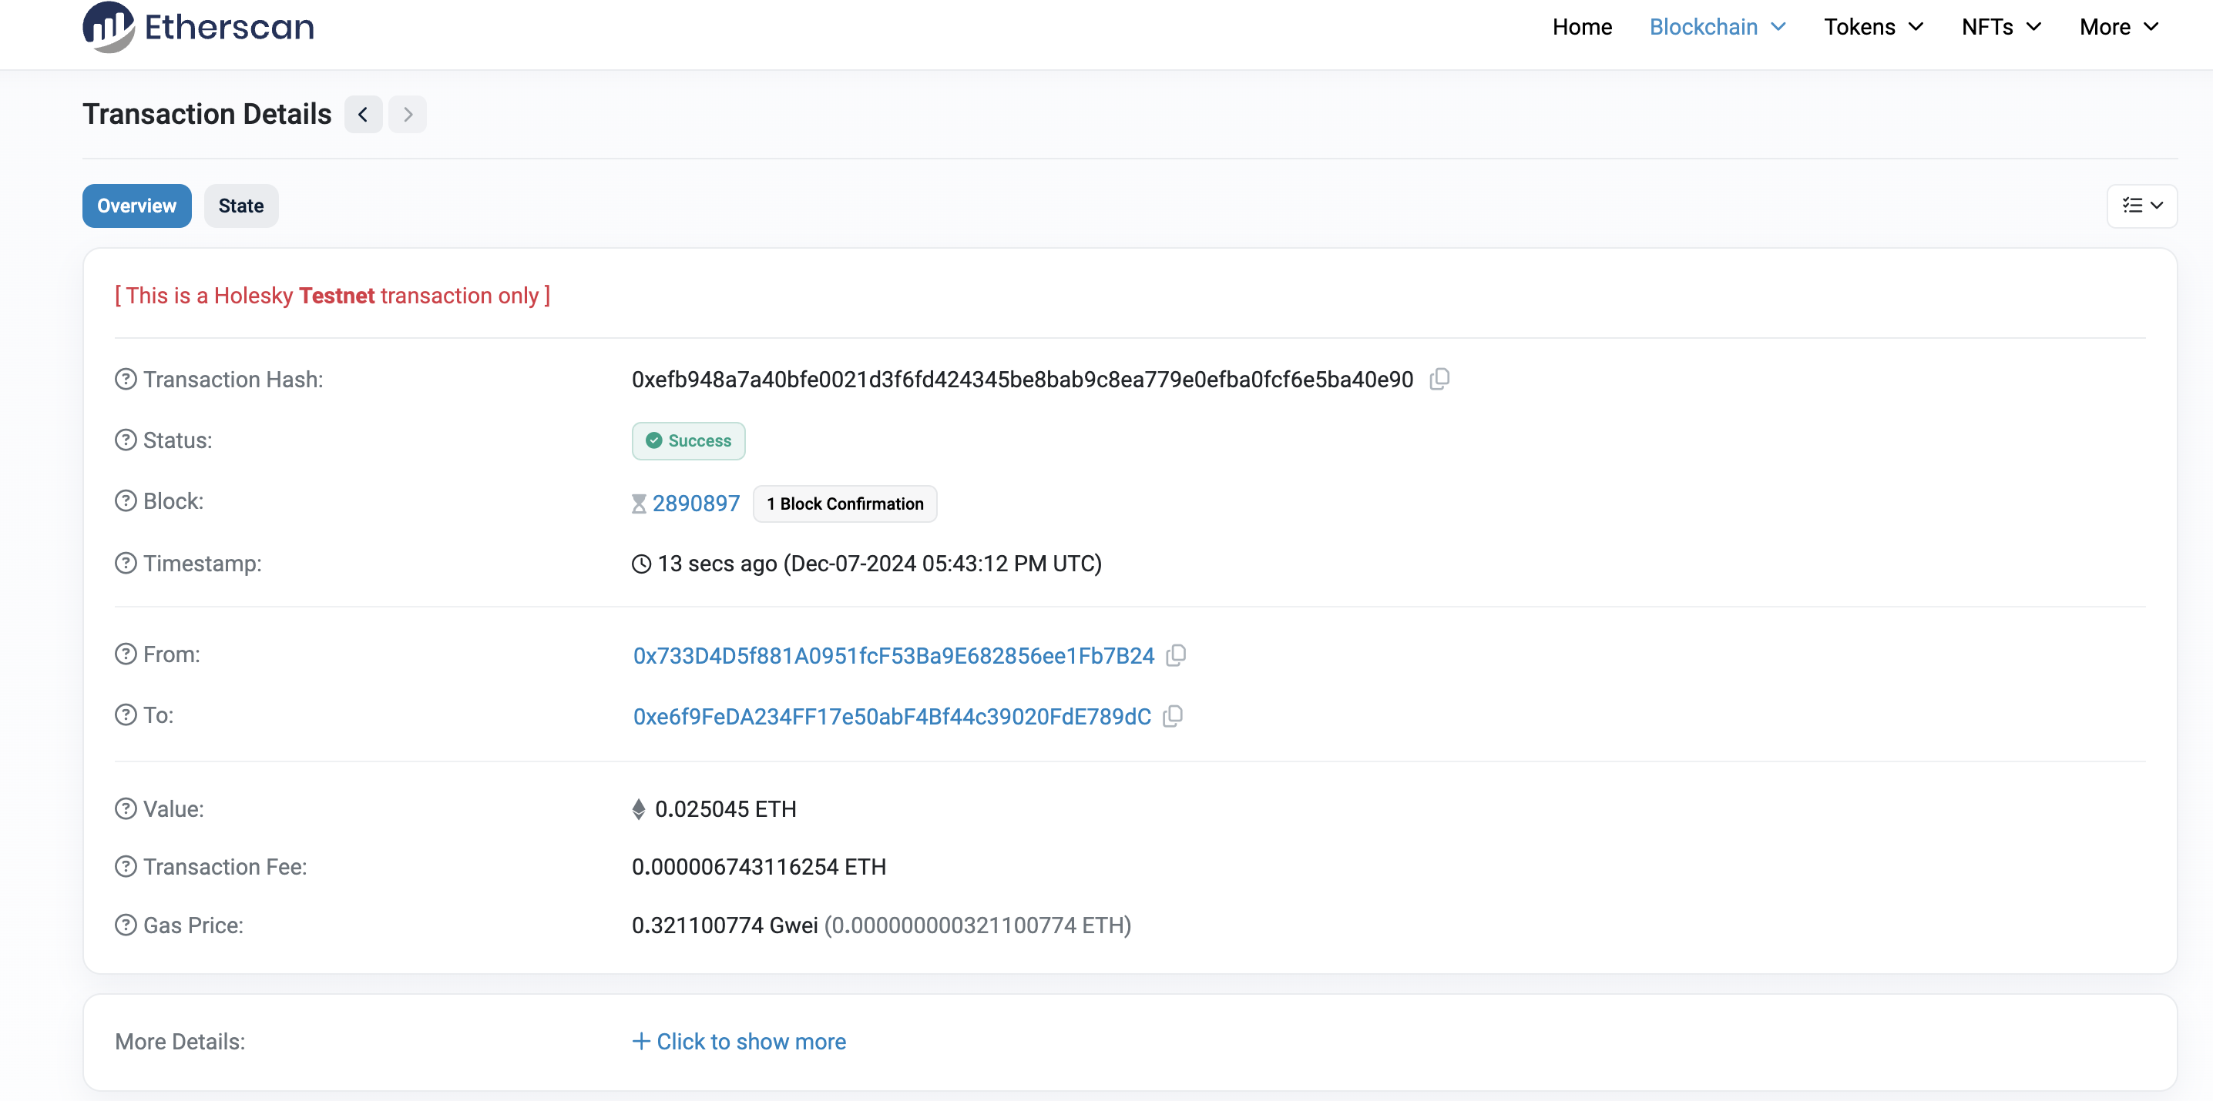This screenshot has height=1101, width=2213.
Task: Expand the More navigation menu
Action: coord(2118,27)
